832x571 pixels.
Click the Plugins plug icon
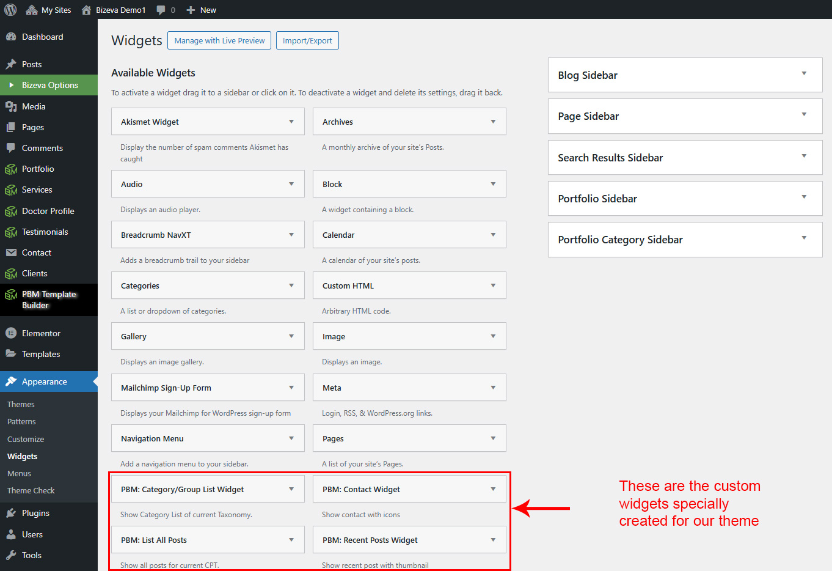point(11,513)
